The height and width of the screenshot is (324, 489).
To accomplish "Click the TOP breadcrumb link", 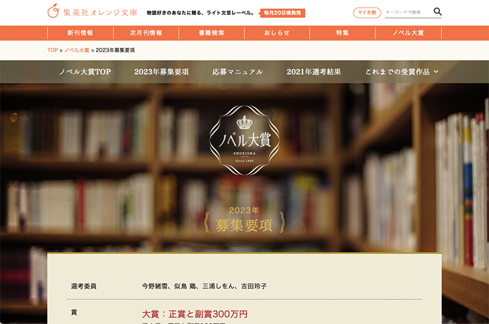I will 53,50.
